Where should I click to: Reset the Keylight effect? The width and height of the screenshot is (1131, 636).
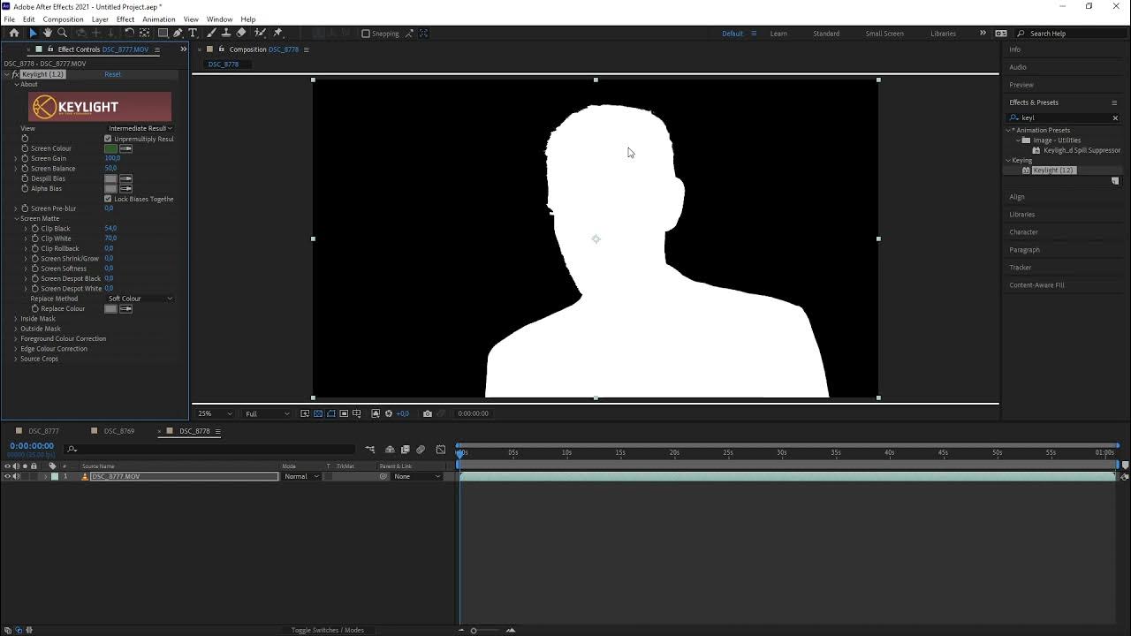click(x=112, y=74)
